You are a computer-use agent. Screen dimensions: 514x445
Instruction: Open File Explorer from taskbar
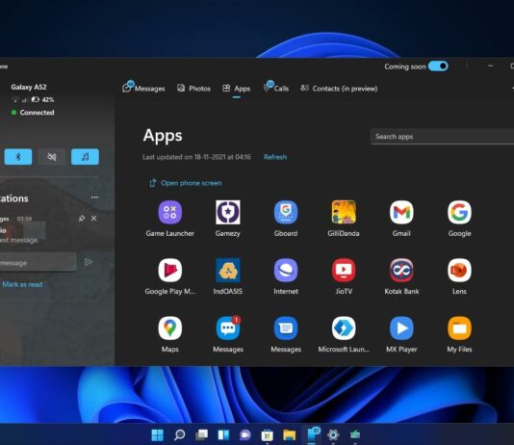tap(289, 434)
